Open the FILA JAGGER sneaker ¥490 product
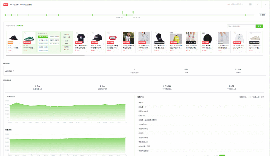The height and width of the screenshot is (156, 270). pyautogui.click(x=255, y=42)
